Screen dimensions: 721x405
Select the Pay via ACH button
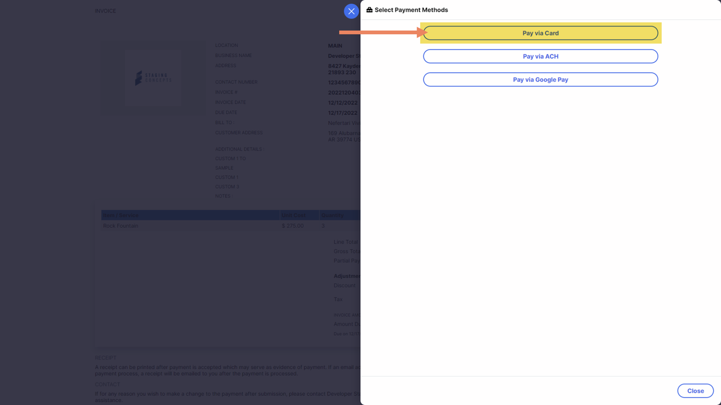(x=540, y=56)
